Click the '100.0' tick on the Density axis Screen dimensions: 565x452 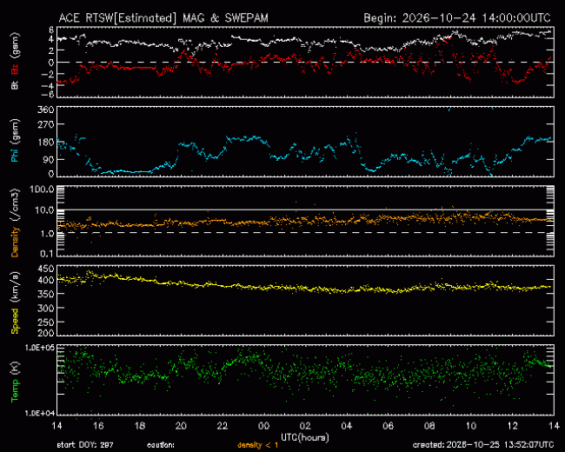(43, 189)
